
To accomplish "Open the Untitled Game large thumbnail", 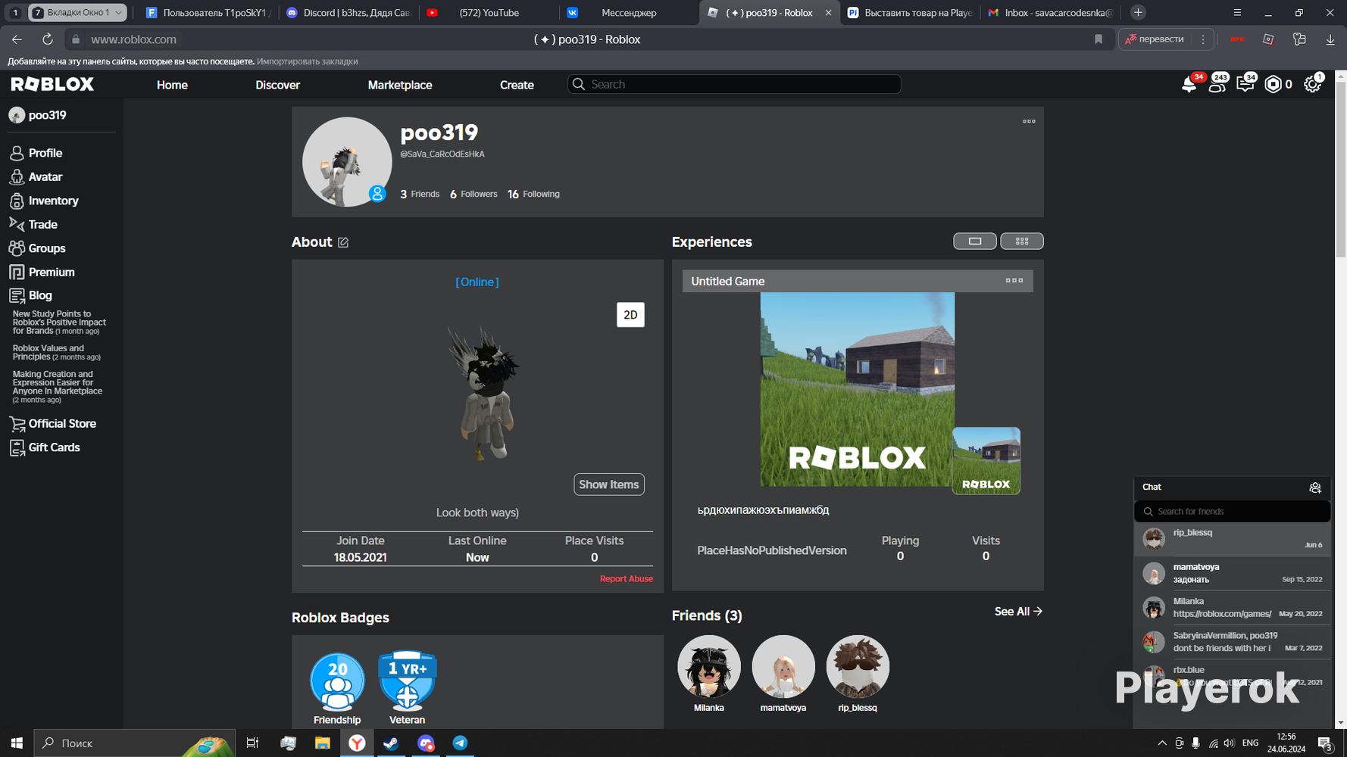I will [x=858, y=390].
